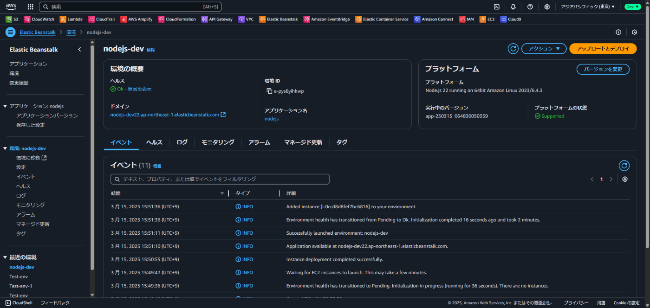
Task: Open the AWS console home logo
Action: pos(11,6)
